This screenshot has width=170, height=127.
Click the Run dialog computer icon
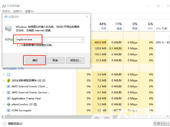(x=8, y=29)
